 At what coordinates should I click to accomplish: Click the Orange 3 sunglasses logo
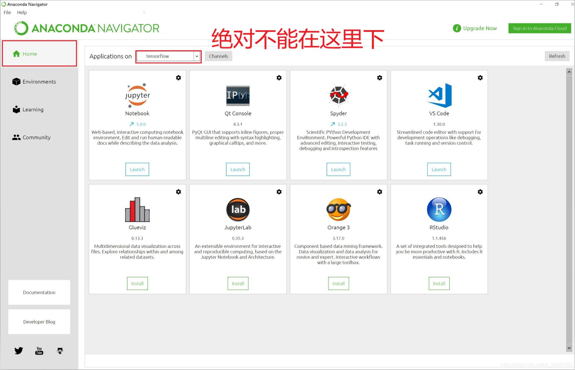click(x=338, y=209)
